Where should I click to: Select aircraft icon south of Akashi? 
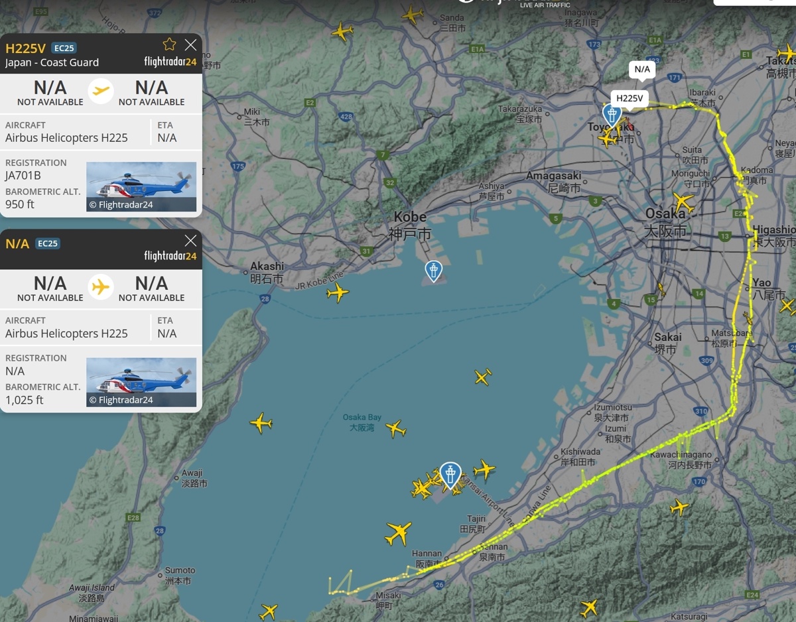[338, 292]
